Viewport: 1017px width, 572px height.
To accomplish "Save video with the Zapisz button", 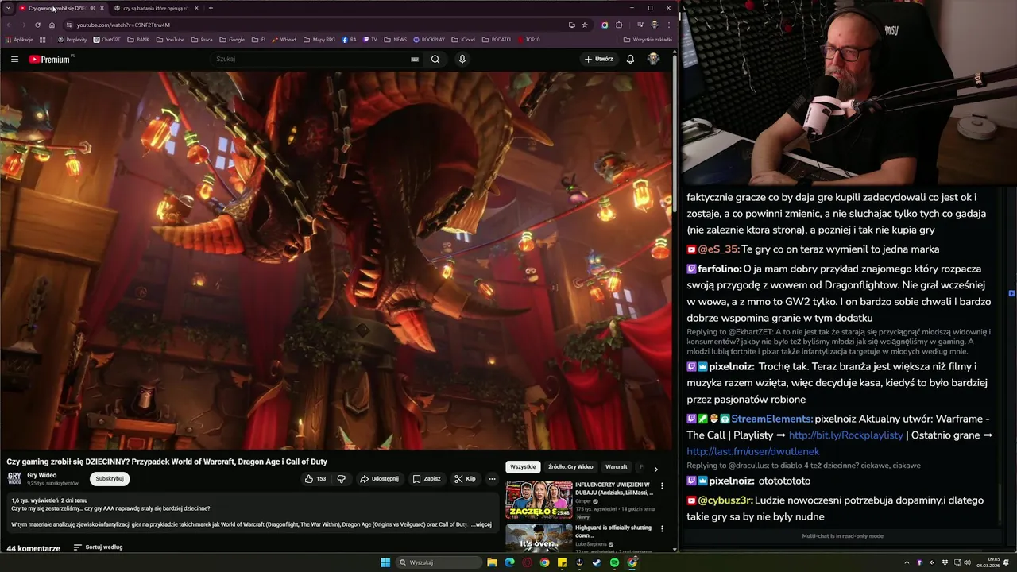I will point(427,479).
